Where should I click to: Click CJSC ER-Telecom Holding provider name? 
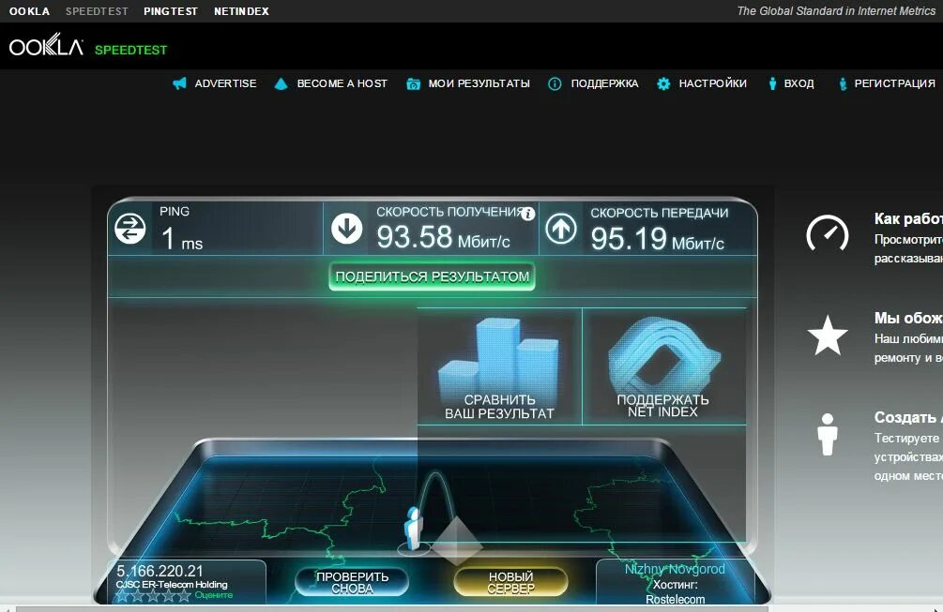pos(172,585)
